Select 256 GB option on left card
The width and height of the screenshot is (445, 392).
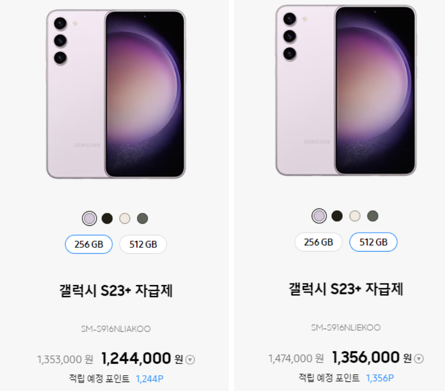click(89, 244)
